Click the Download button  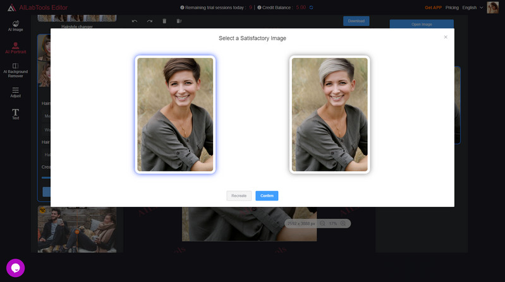pos(356,21)
